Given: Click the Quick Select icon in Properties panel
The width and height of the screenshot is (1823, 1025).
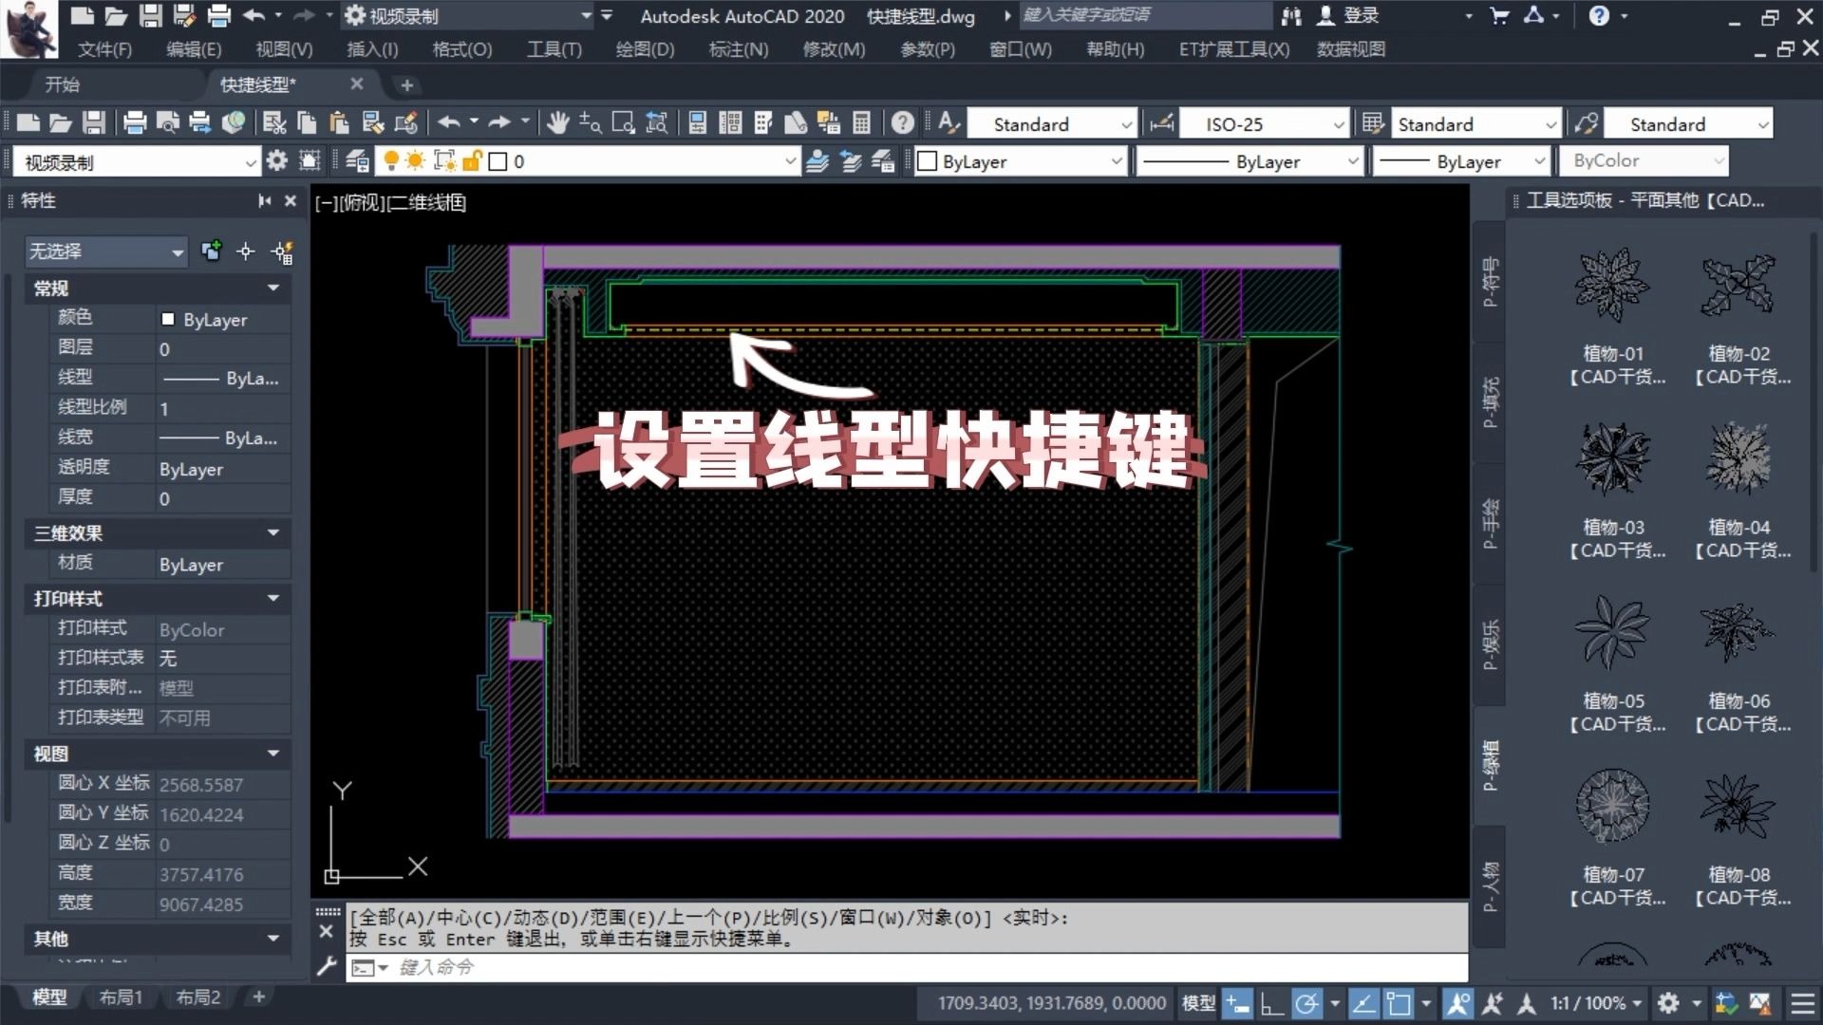Looking at the screenshot, I should tap(282, 252).
